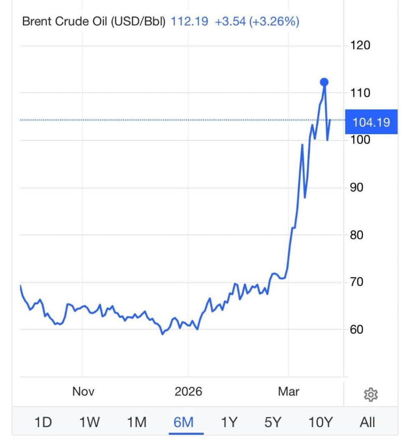Click the 120 price axis label
Screen dimensions: 410x443
[x=360, y=45]
